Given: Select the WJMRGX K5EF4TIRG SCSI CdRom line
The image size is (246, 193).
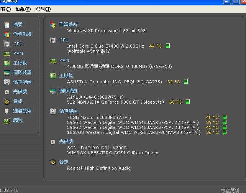Looking at the screenshot, I should coord(113,153).
